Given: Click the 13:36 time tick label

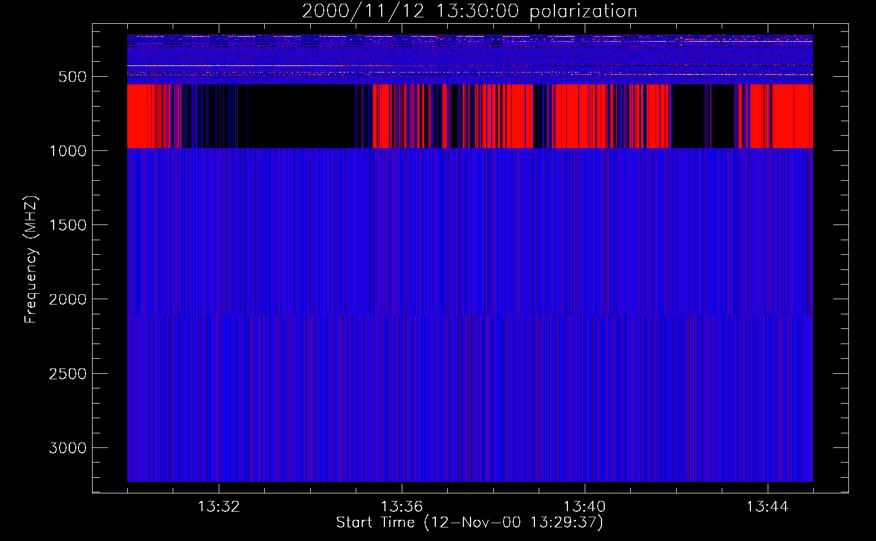Looking at the screenshot, I should tap(402, 507).
